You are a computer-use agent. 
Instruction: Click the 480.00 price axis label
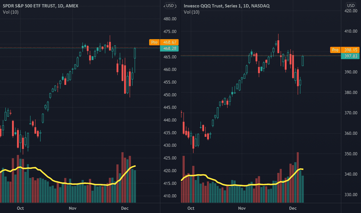tap(170, 19)
